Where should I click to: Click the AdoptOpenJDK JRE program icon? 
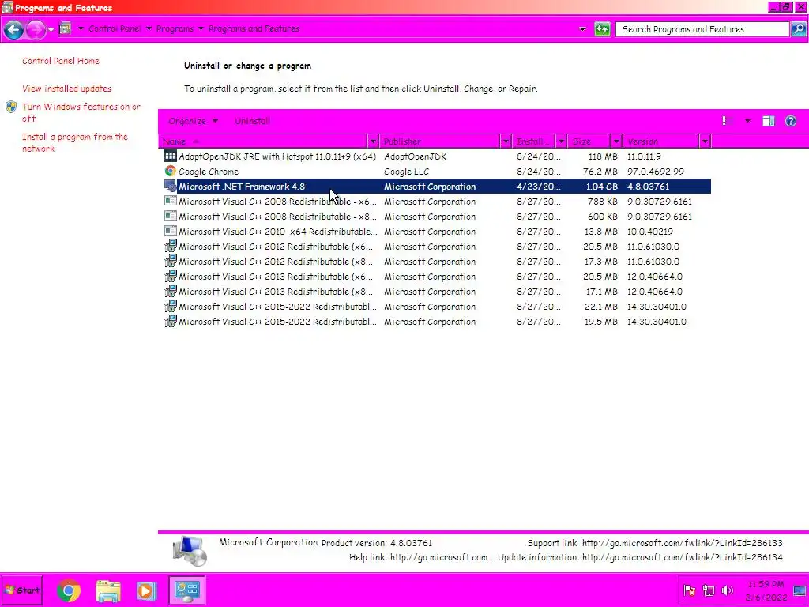click(x=171, y=156)
